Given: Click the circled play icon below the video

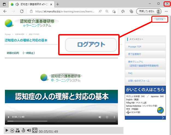Looking at the screenshot, I should [12, 131].
